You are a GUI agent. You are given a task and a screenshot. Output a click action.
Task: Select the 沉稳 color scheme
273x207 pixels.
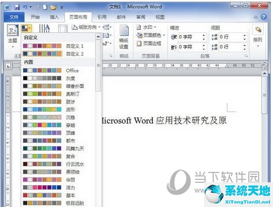pos(59,117)
